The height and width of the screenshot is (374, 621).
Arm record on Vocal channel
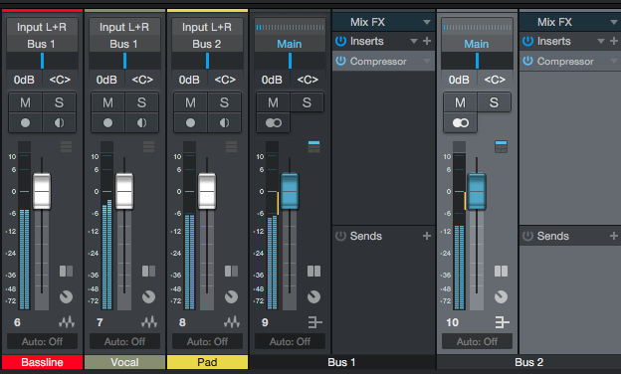click(107, 122)
